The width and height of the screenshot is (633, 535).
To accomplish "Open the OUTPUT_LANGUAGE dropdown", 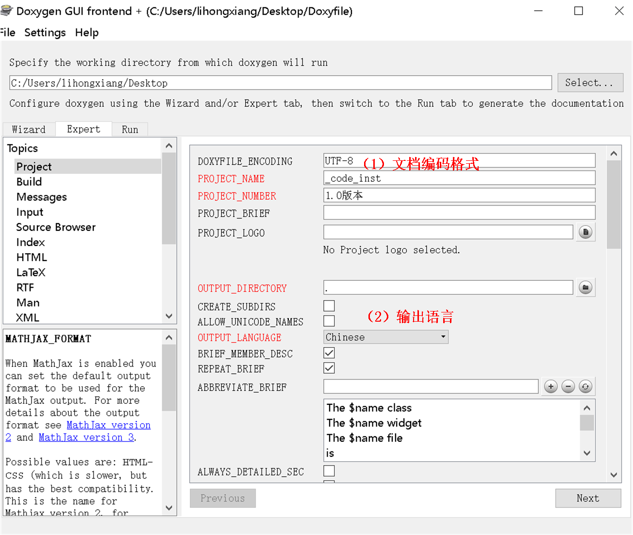I will point(442,336).
